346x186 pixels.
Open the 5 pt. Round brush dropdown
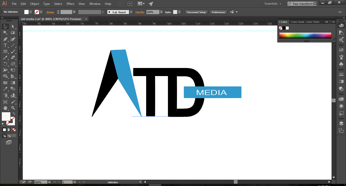point(131,12)
